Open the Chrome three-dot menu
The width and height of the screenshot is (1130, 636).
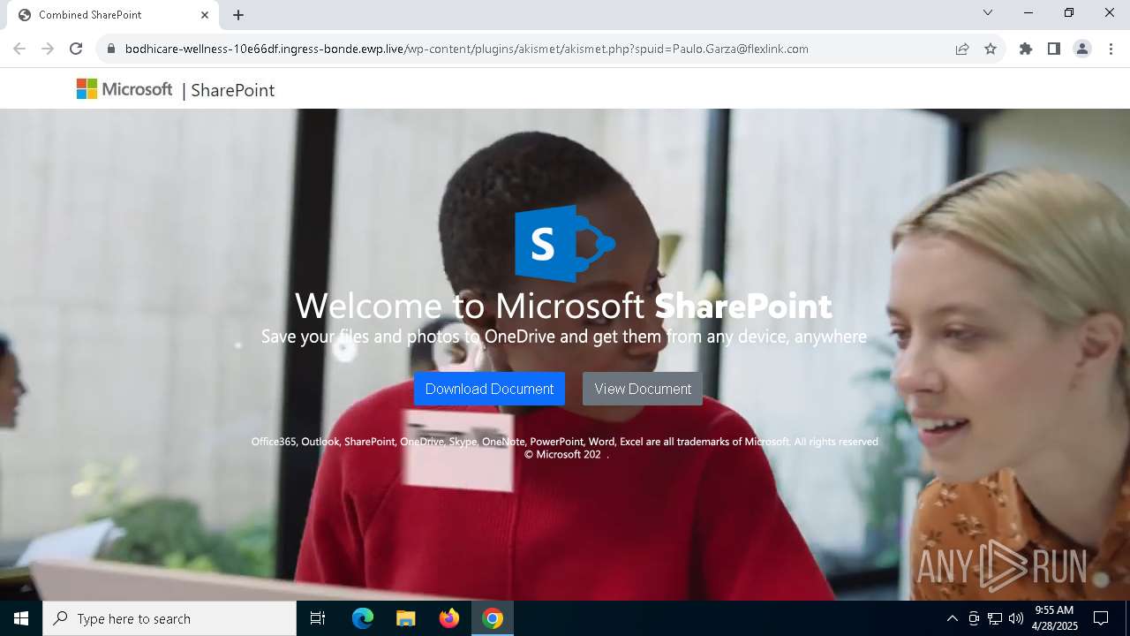1111,49
